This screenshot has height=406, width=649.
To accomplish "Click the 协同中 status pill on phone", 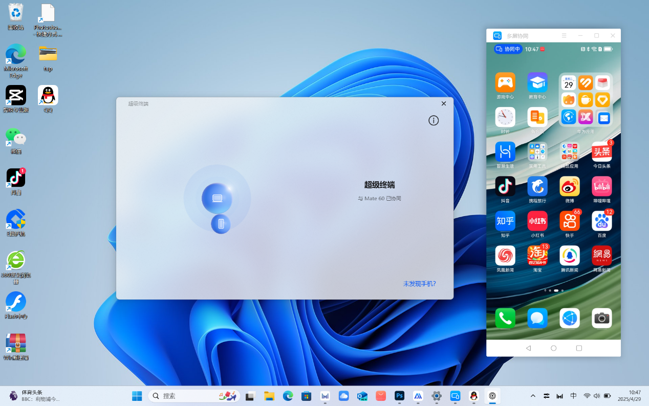I will (x=508, y=49).
